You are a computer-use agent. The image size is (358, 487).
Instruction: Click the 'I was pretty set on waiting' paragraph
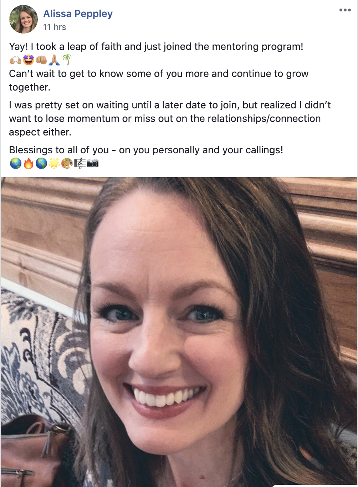click(x=170, y=119)
